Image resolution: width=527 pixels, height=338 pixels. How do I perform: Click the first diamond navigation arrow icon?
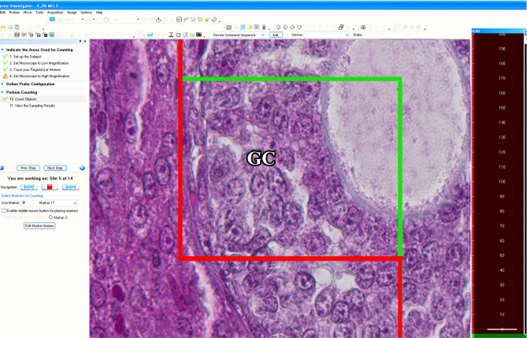pos(278,28)
